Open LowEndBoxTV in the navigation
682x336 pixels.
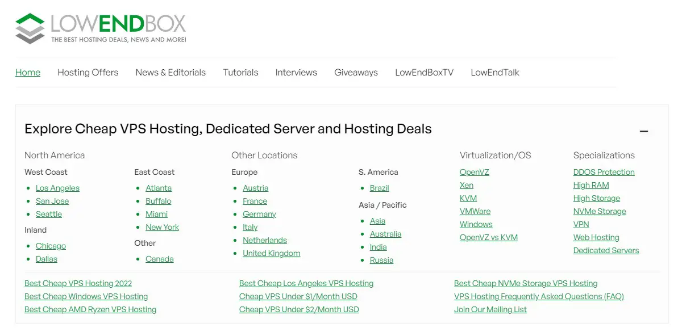tap(425, 73)
